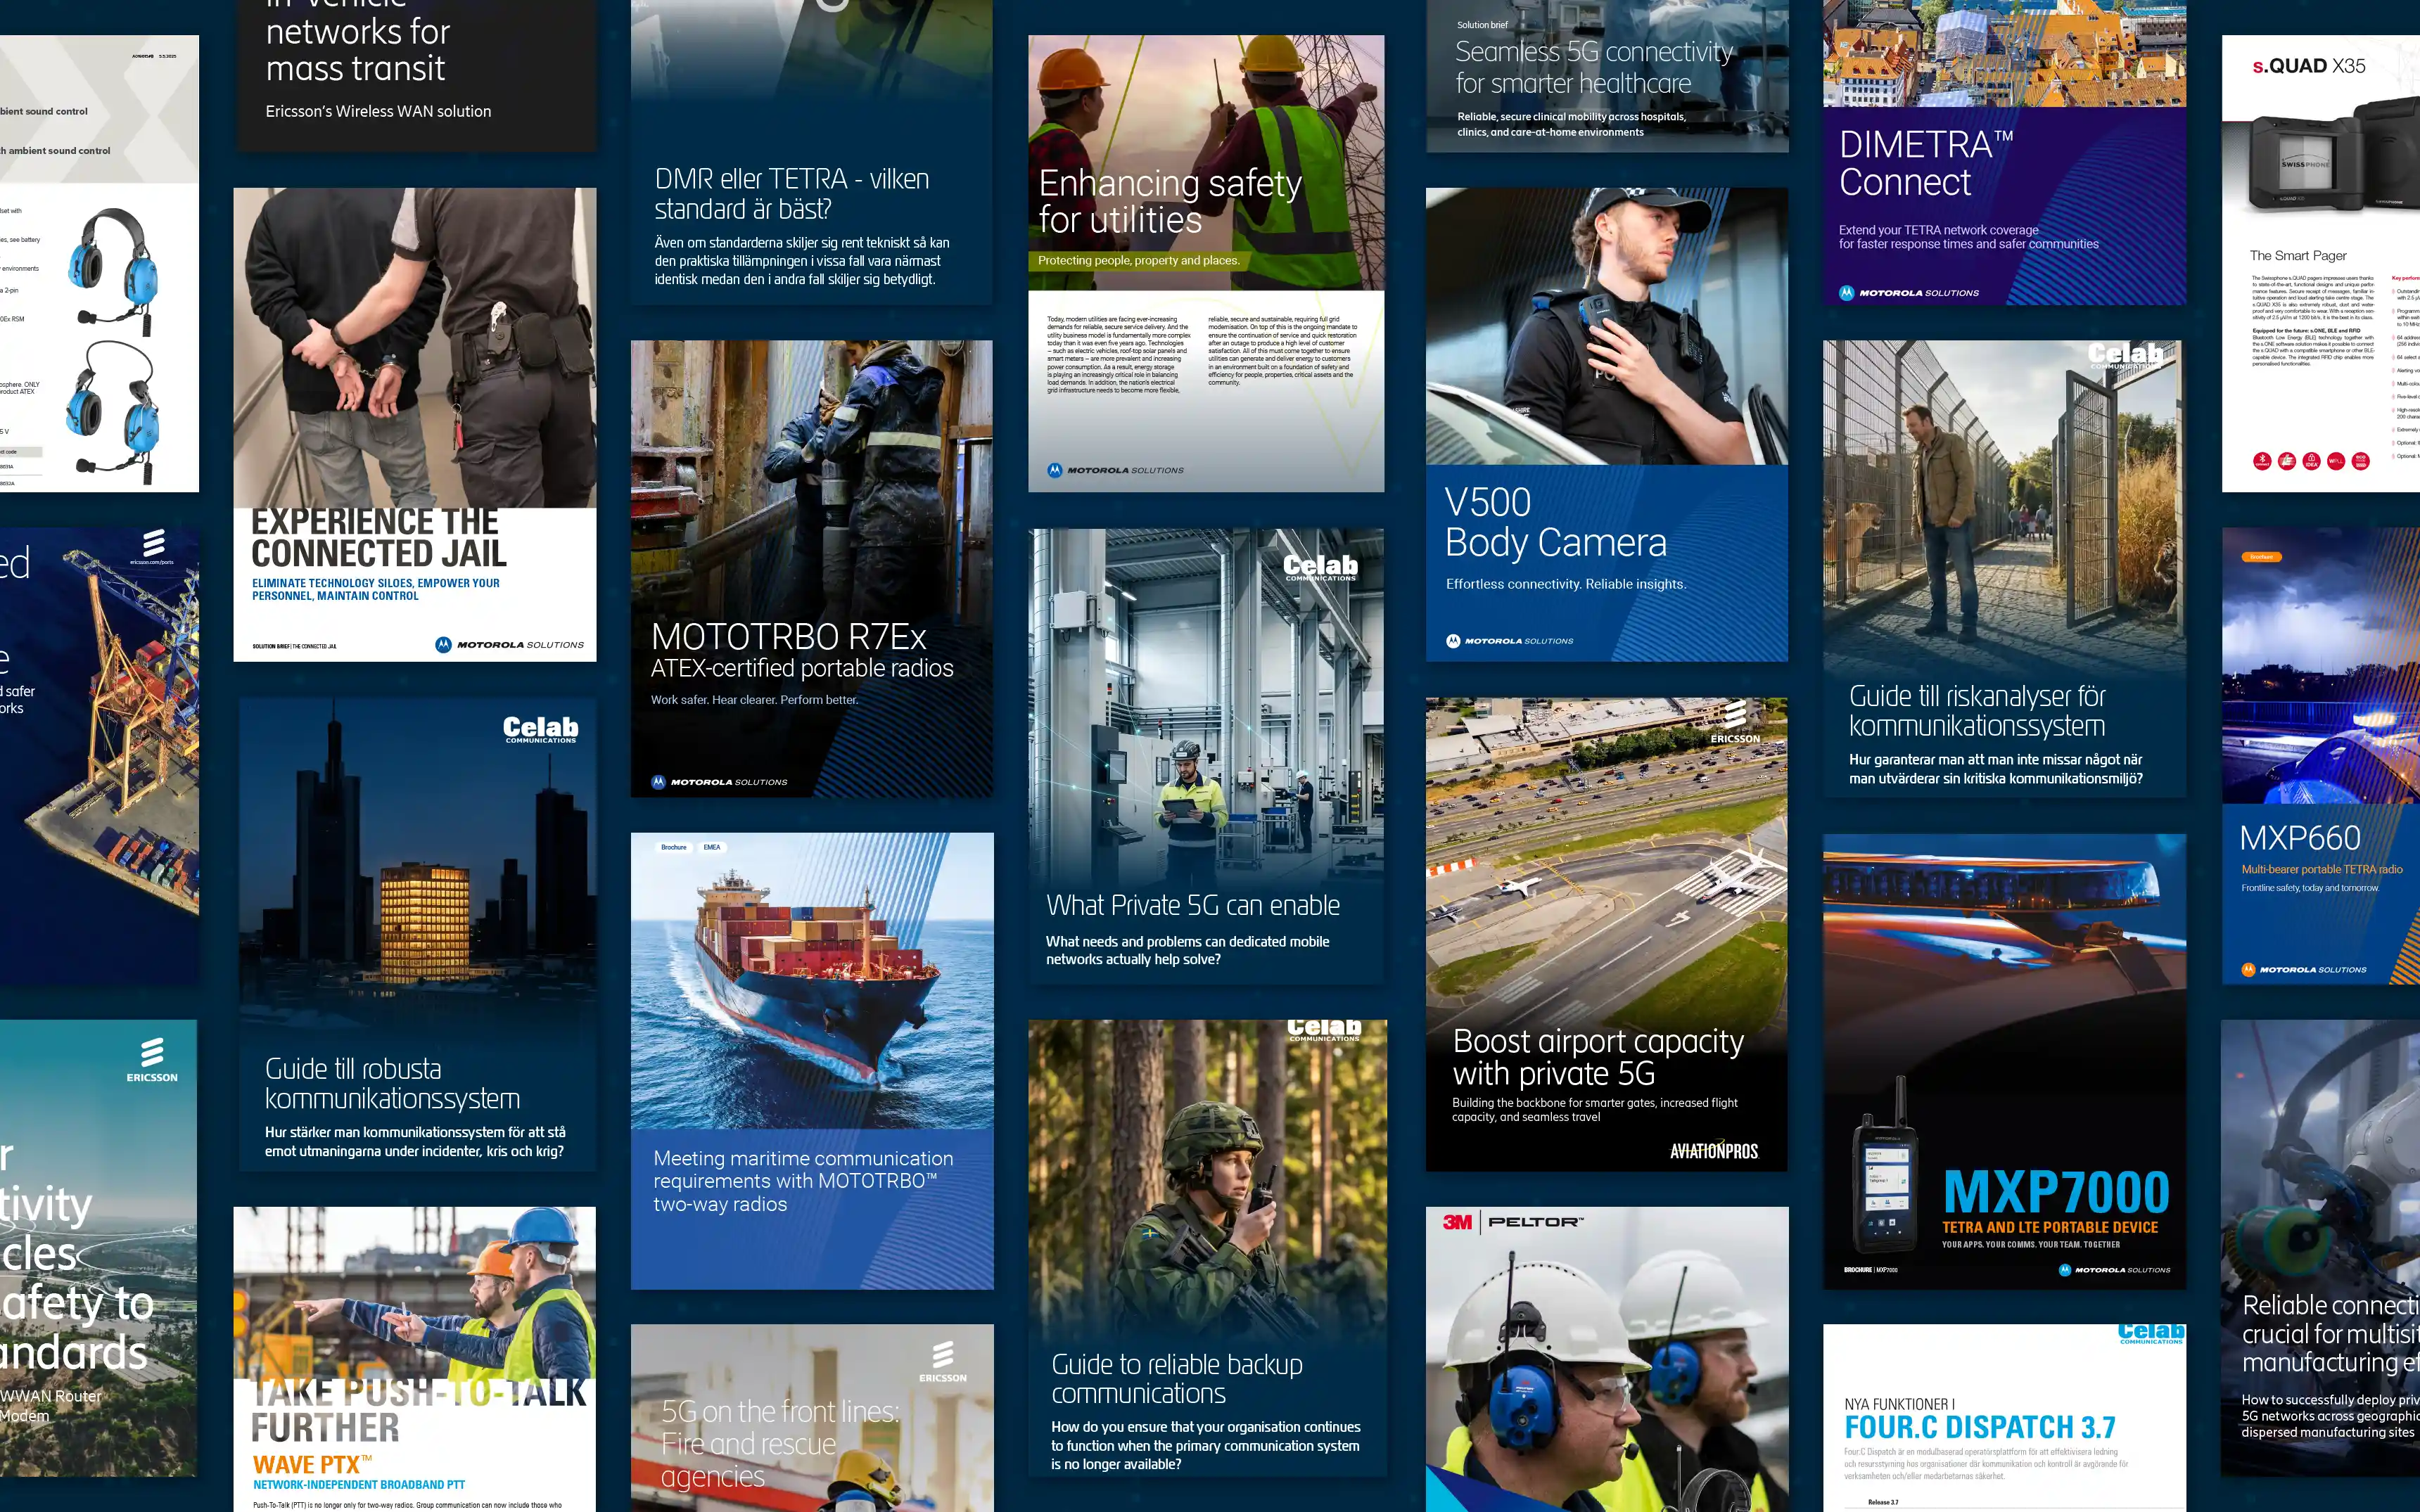Open the 5G on the front lines card
Viewport: 2420px width, 1512px height.
(812, 1418)
